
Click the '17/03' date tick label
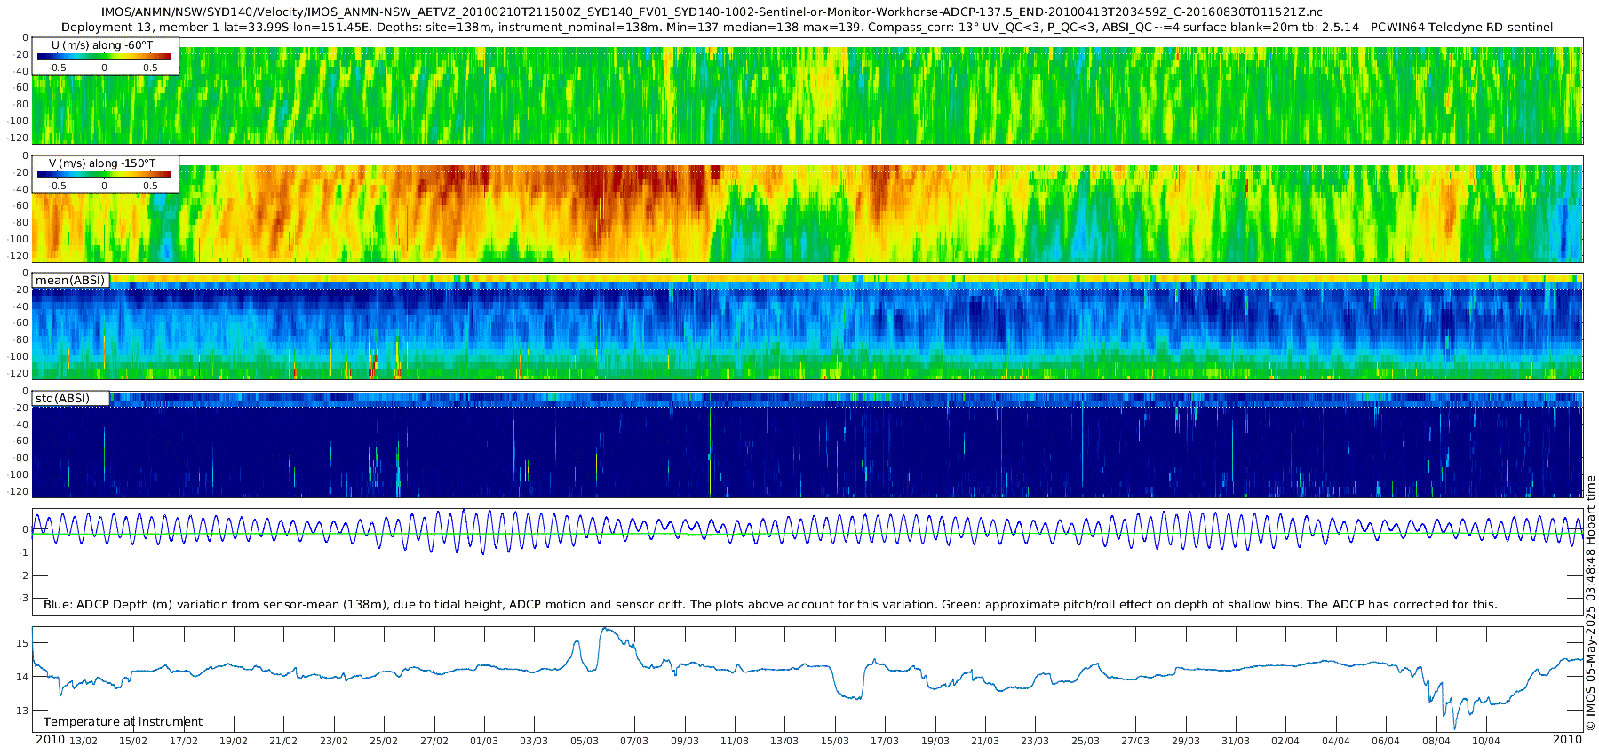point(885,741)
